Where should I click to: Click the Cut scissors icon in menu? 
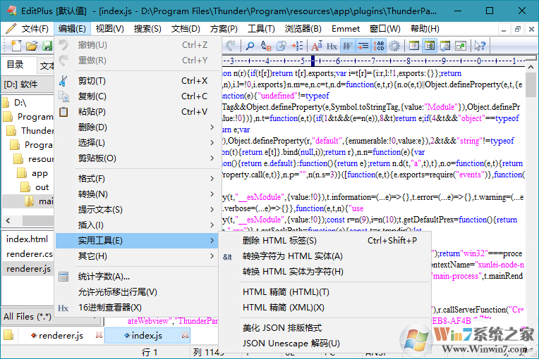point(63,81)
